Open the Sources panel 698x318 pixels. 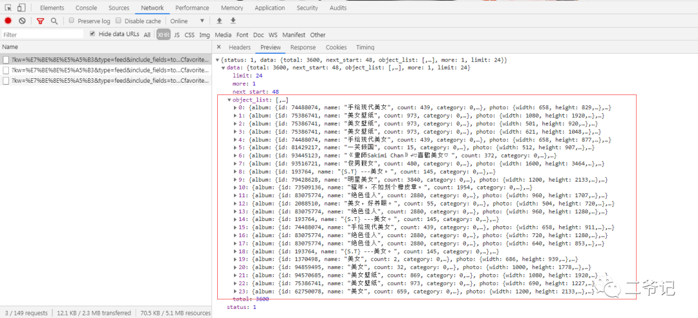pyautogui.click(x=119, y=8)
